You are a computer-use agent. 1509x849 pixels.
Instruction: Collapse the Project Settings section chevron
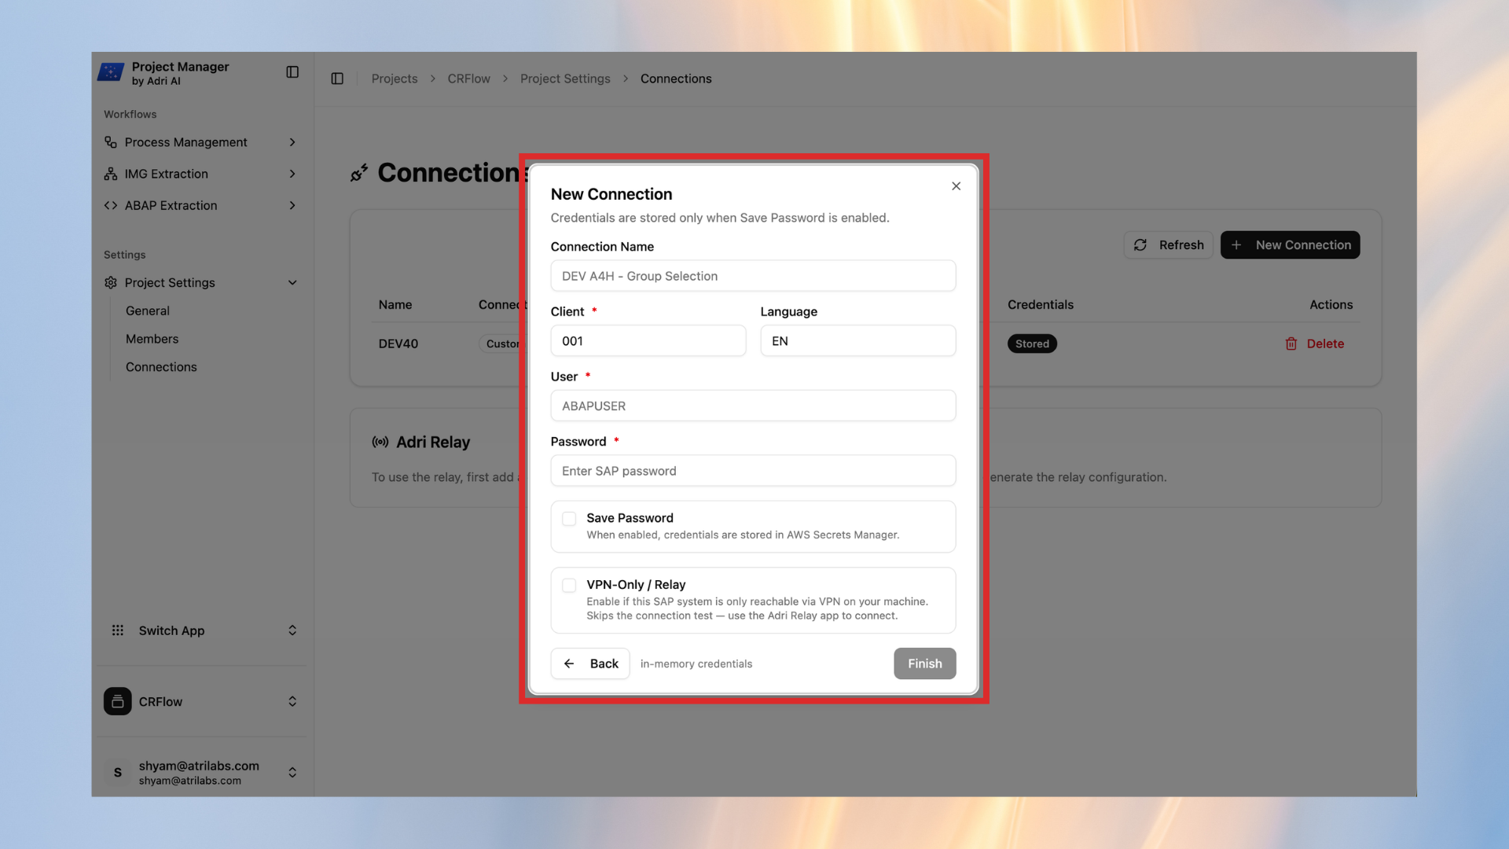click(292, 282)
